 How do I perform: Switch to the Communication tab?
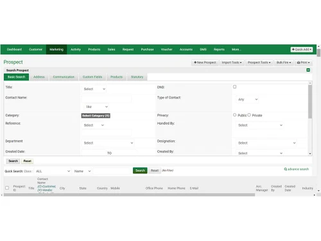pos(64,77)
